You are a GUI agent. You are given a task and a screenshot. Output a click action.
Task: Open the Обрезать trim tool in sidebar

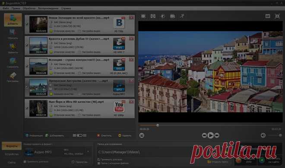pyautogui.click(x=13, y=34)
